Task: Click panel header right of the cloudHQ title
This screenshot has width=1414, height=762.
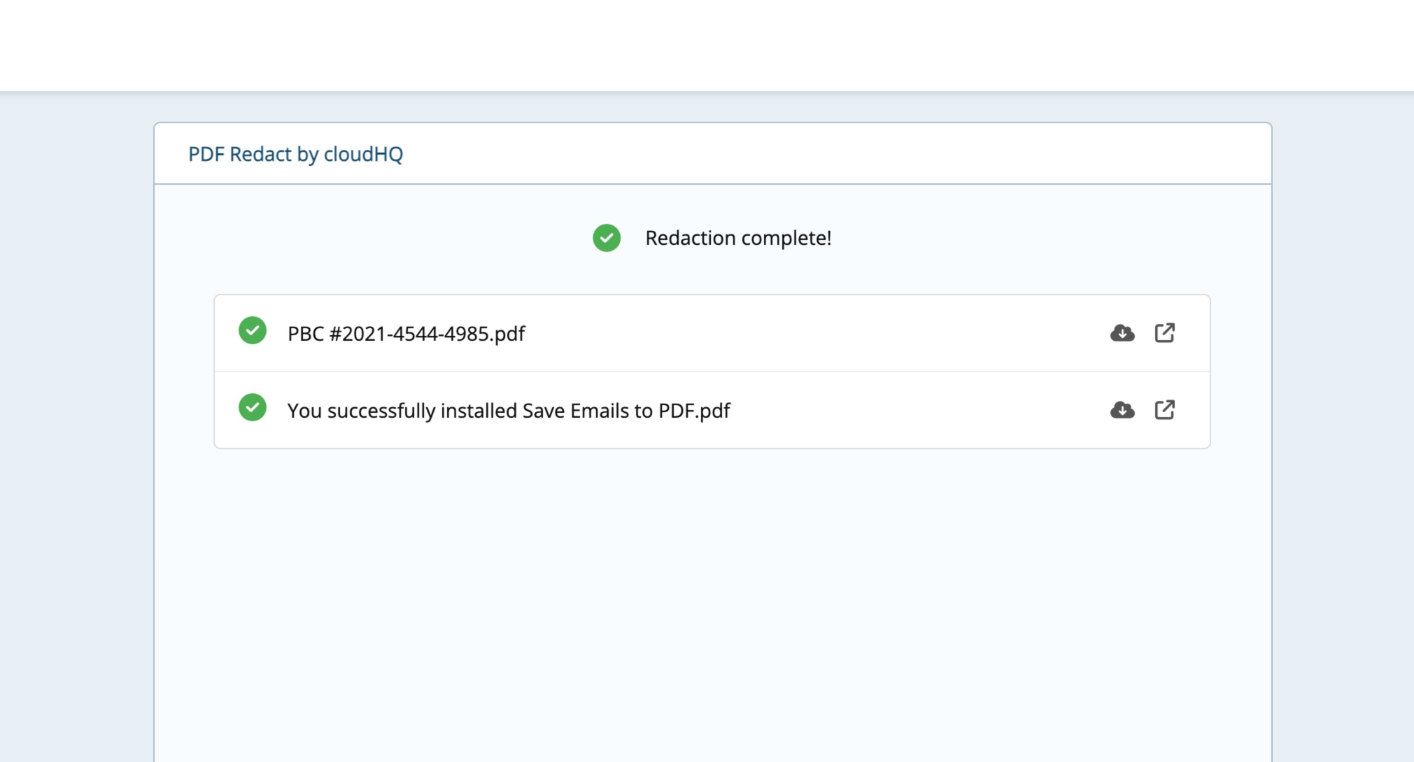Action: click(x=840, y=154)
